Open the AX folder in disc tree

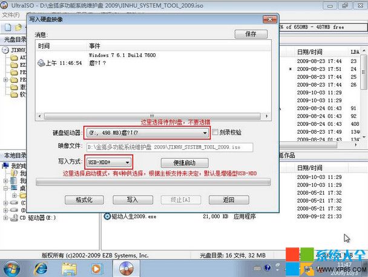point(14,57)
